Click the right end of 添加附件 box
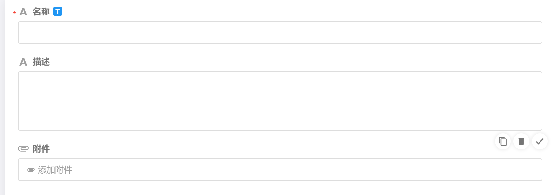This screenshot has height=195, width=555. 534,170
